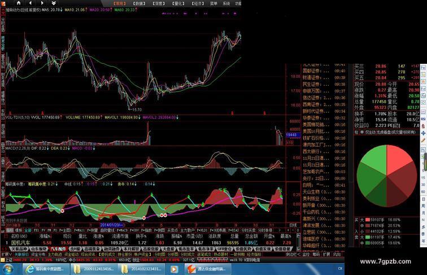The width and height of the screenshot is (427, 275).
Task: Click the F10 icon in right toolbar
Action: [424, 89]
